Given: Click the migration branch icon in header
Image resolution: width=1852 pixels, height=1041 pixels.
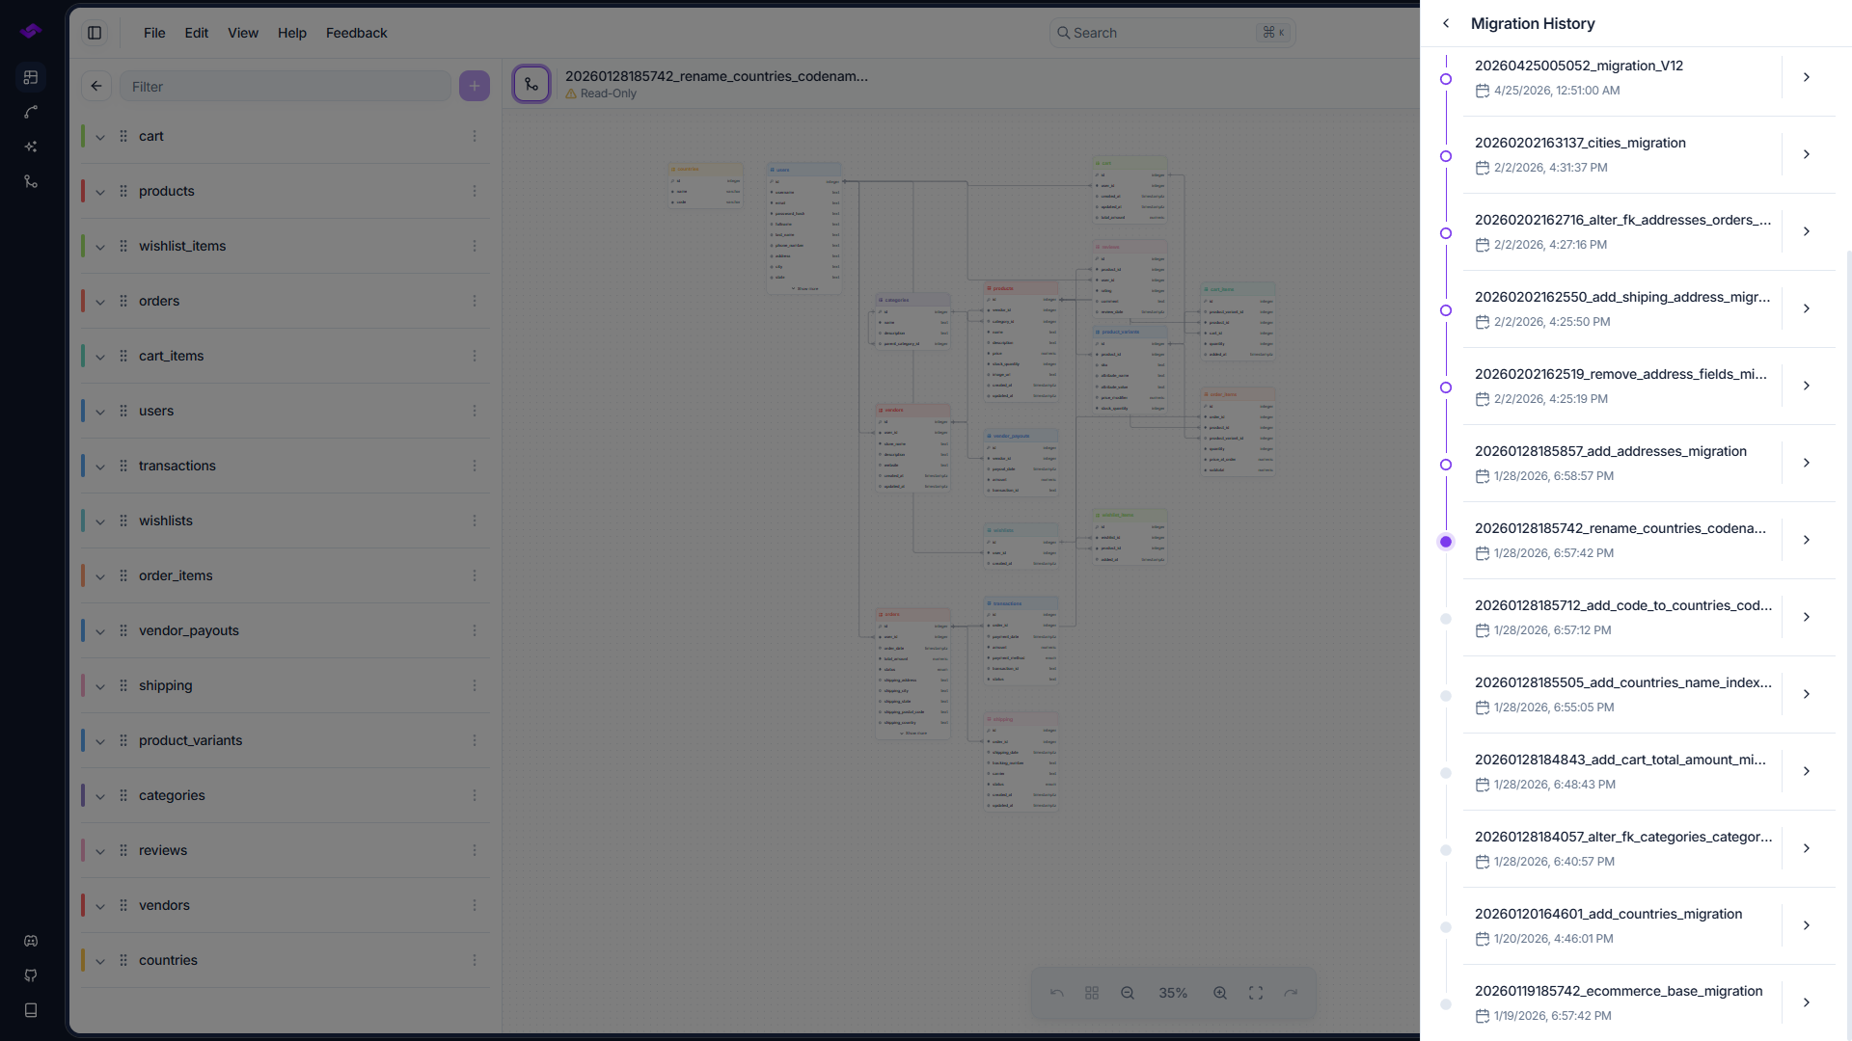Looking at the screenshot, I should [531, 85].
